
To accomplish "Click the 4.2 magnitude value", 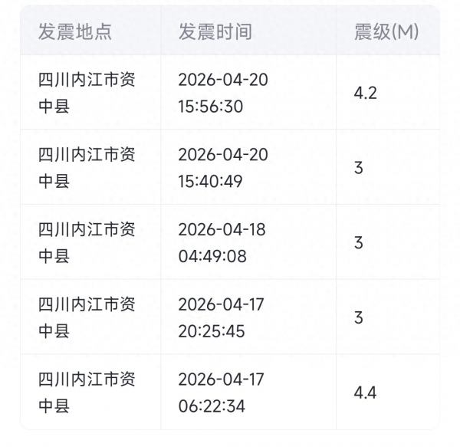I will coord(366,93).
